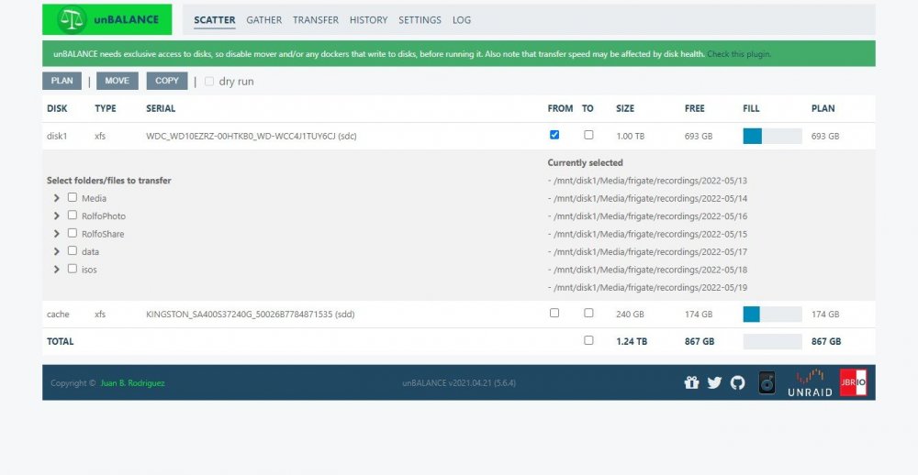Click the speaker app icon in footer
Viewport: 918px width, 475px height.
(767, 382)
